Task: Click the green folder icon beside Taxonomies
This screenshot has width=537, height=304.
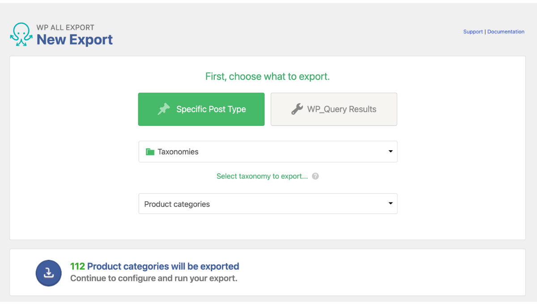Action: 150,152
